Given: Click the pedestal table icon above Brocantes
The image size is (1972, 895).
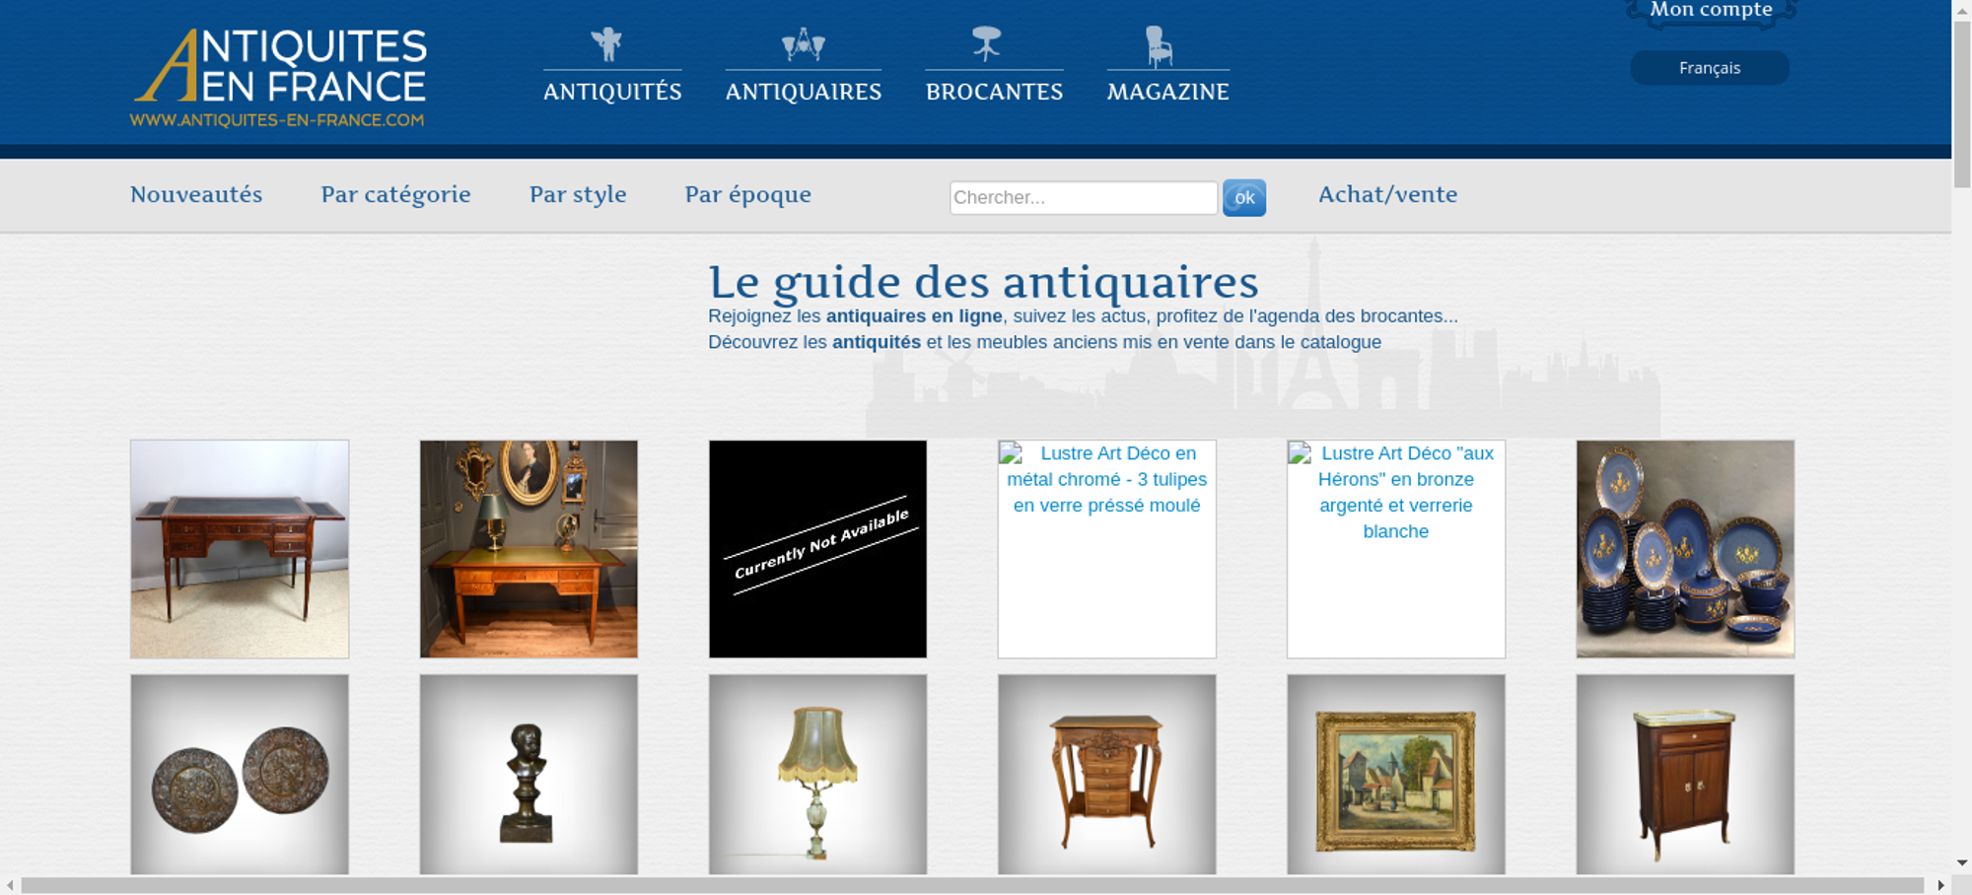Looking at the screenshot, I should [986, 44].
